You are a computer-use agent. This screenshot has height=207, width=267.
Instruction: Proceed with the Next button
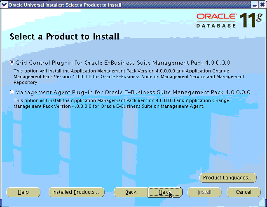click(x=165, y=192)
